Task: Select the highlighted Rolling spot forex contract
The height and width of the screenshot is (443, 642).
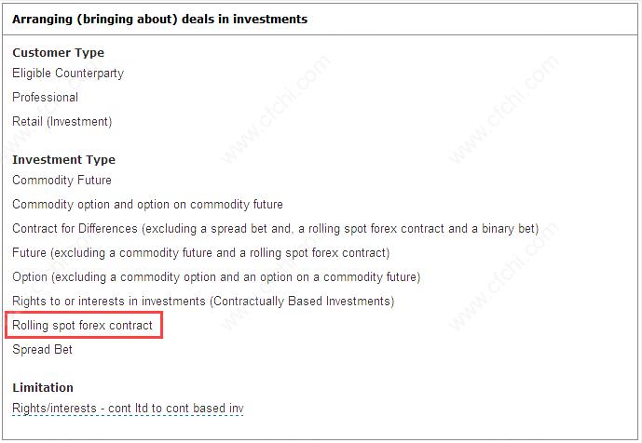Action: pos(82,325)
